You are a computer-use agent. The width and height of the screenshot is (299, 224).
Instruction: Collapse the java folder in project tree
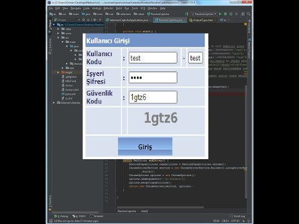click(67, 46)
